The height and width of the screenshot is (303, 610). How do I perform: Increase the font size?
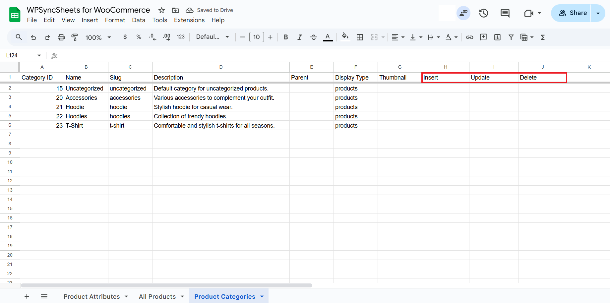[x=270, y=37]
